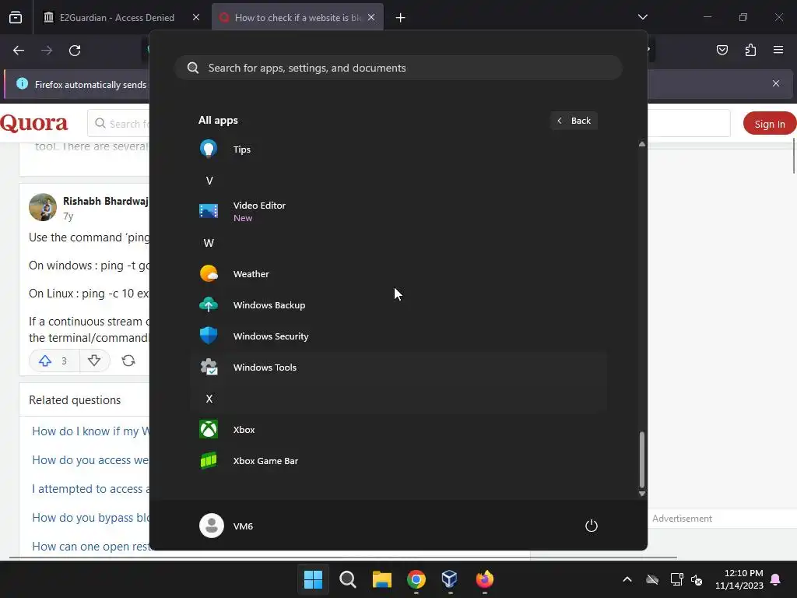Go forward one page in Firefox
797x598 pixels.
point(47,51)
